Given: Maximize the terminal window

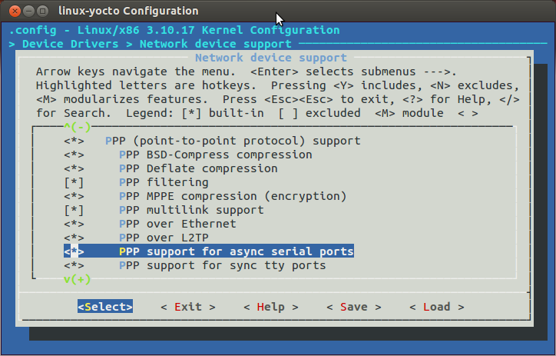Looking at the screenshot, I should point(41,12).
